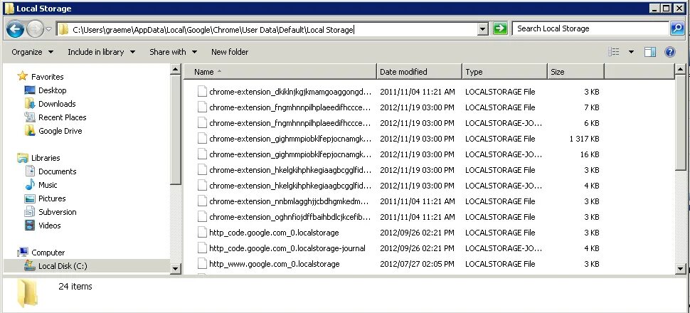Screen dimensions: 690x313
Task: Click navigation pane scroll up arrow
Action: (x=176, y=70)
